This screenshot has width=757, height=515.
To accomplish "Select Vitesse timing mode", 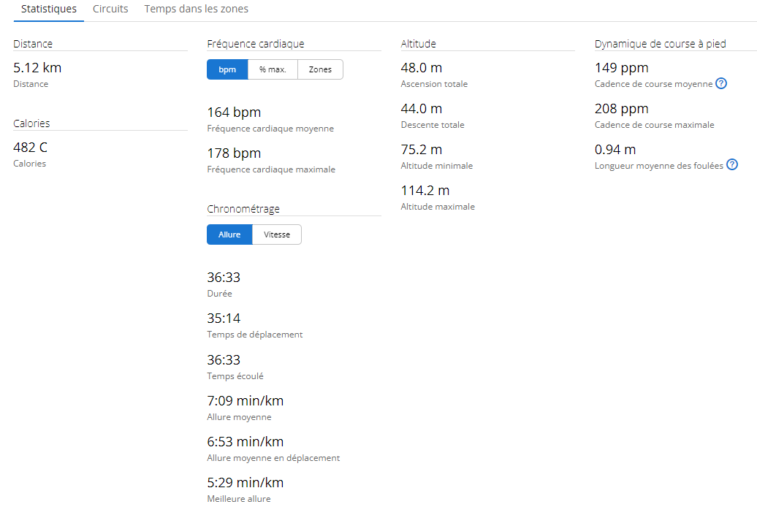I will pyautogui.click(x=276, y=234).
